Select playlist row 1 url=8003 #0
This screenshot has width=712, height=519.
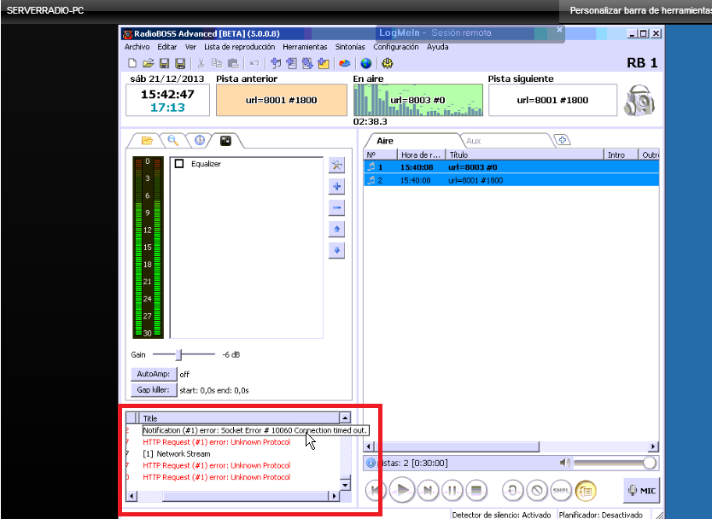tap(511, 167)
